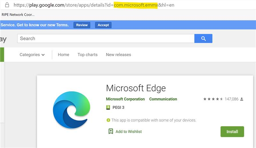Click 'This app is compatible' message
Viewport: 256px width, 148px height.
coord(154,120)
